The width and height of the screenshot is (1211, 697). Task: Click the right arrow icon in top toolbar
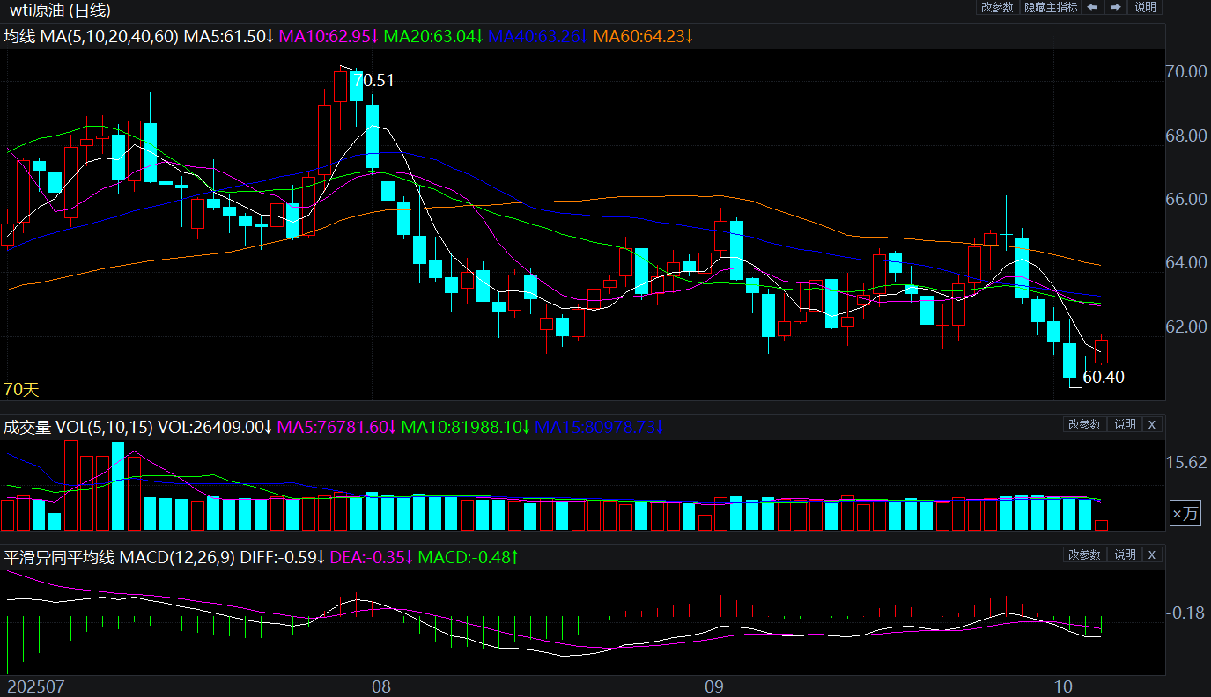1115,7
